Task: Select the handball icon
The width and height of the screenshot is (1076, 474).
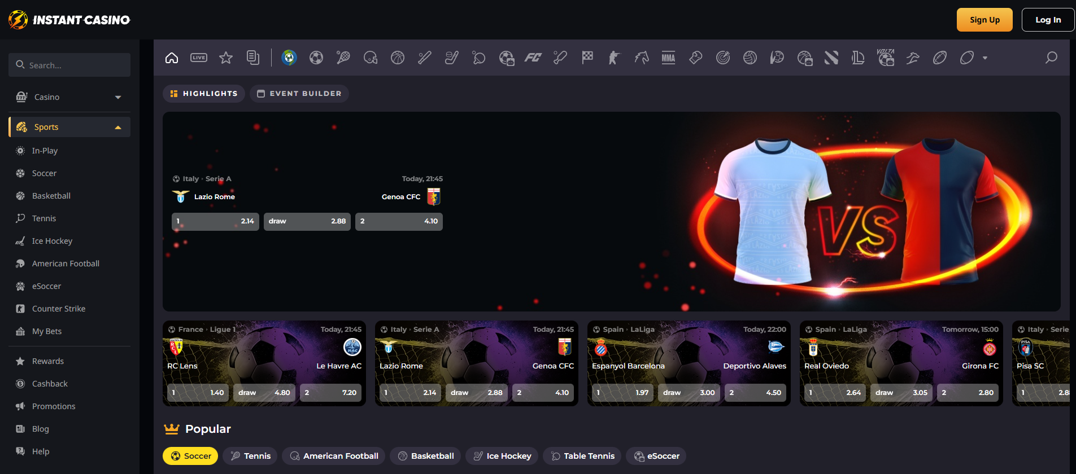Action: [x=777, y=58]
